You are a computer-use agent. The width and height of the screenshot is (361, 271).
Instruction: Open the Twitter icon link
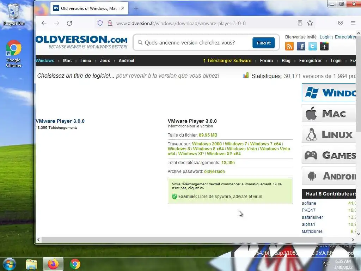[x=312, y=46]
